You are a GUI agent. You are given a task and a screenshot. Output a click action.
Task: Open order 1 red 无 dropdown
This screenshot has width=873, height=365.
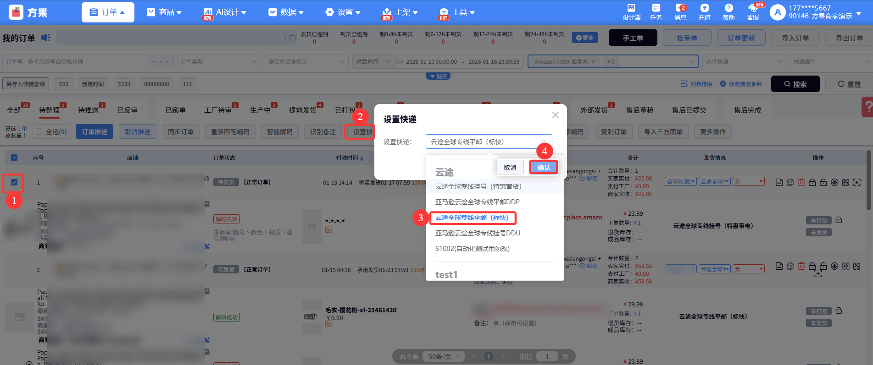point(748,182)
